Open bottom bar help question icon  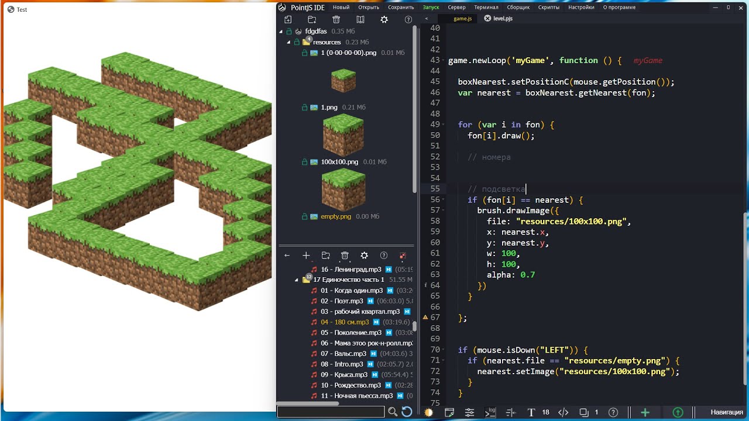[613, 412]
